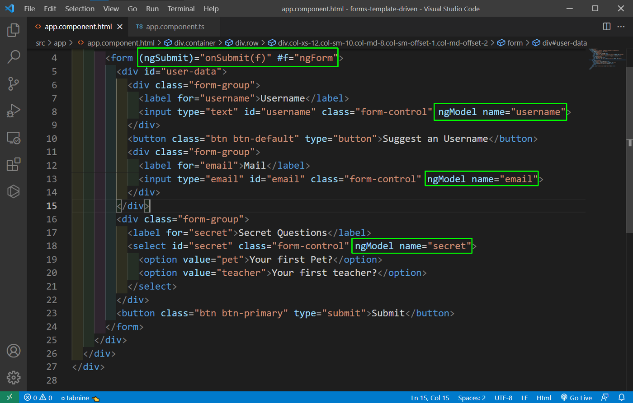The width and height of the screenshot is (633, 403).
Task: Select the Html language mode
Action: [544, 398]
